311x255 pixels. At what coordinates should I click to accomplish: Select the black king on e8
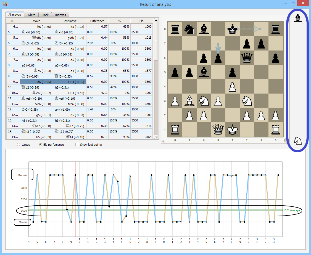233,29
